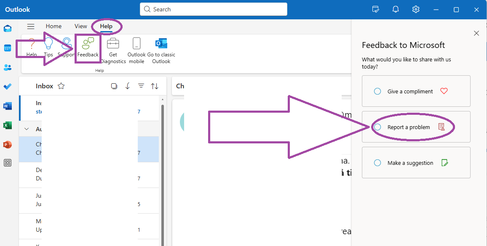This screenshot has height=246, width=487.
Task: Click the Outlook title text
Action: click(18, 9)
